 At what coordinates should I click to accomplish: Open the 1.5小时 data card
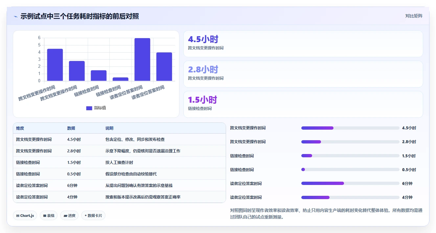coord(303,104)
